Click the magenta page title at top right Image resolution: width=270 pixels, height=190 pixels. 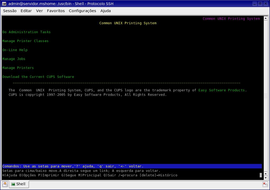[x=231, y=19]
